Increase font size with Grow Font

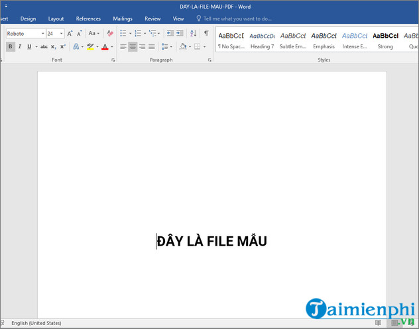click(70, 33)
